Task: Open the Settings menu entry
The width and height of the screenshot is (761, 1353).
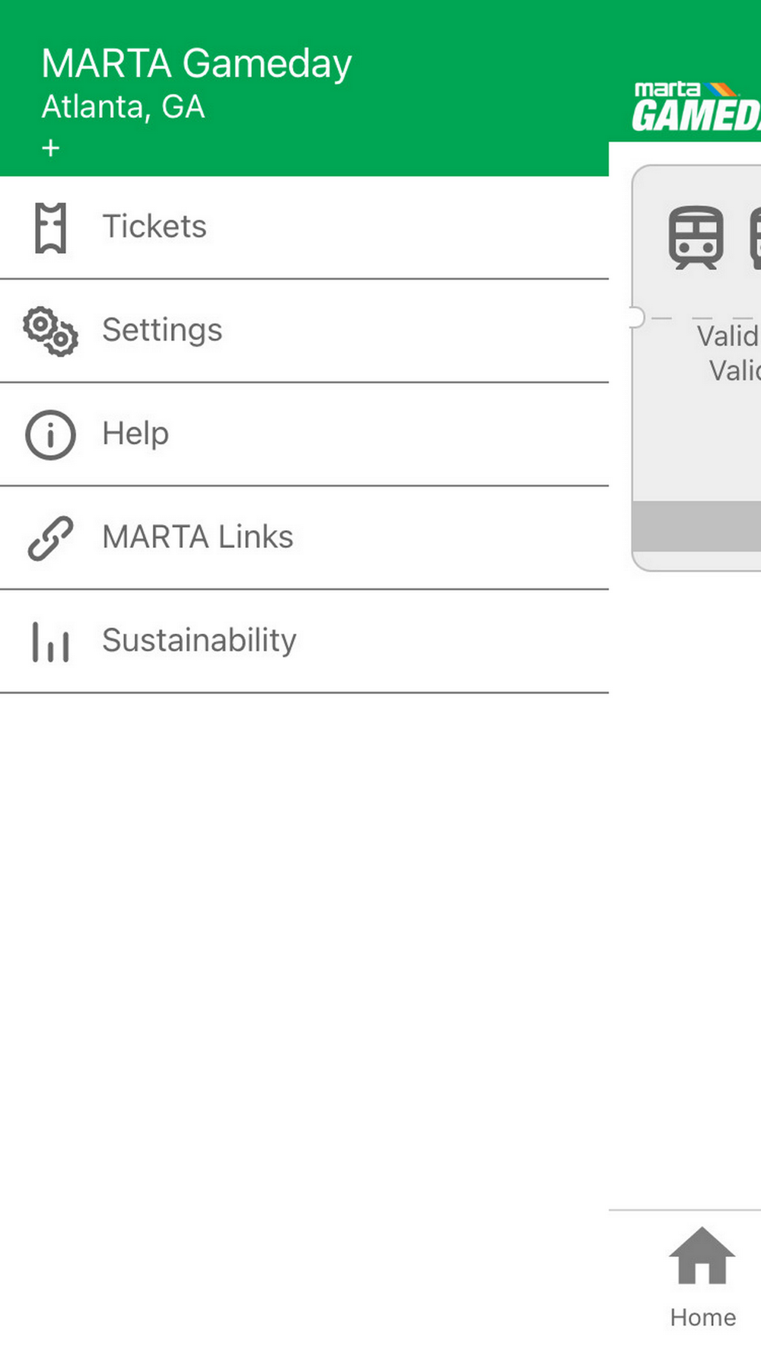Action: [162, 330]
